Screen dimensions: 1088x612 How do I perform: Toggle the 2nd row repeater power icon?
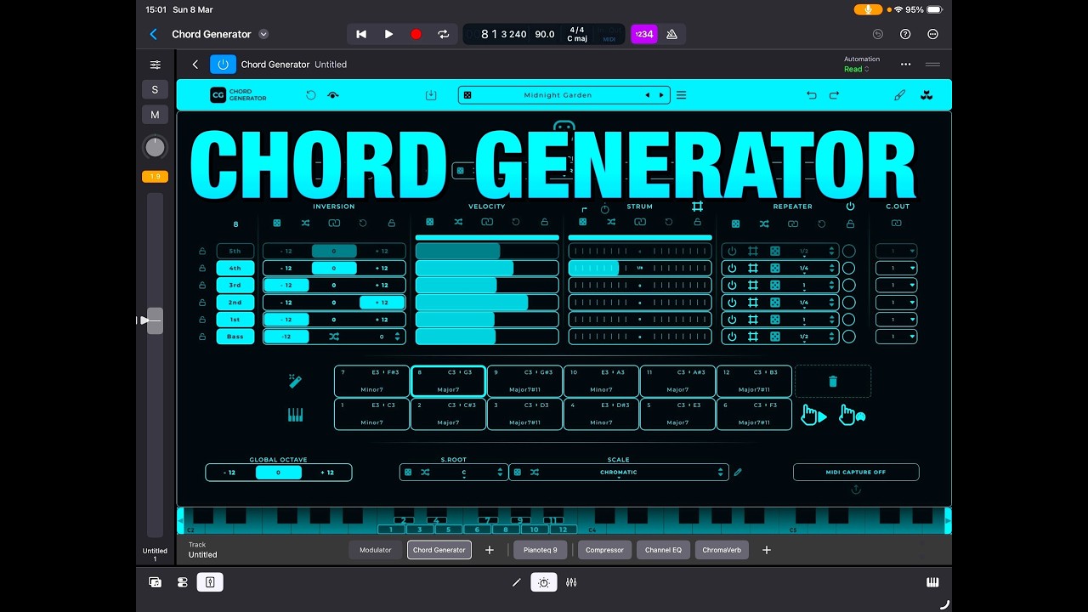732,303
